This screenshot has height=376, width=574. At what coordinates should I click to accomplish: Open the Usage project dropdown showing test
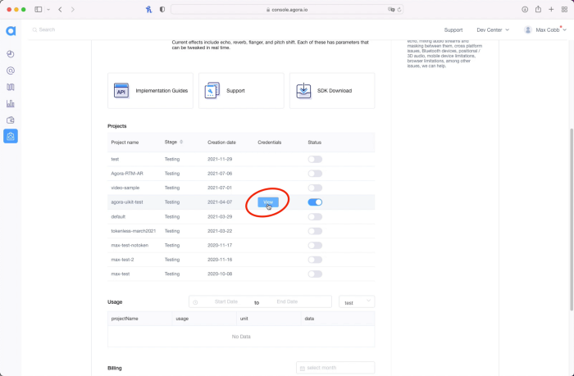(357, 301)
